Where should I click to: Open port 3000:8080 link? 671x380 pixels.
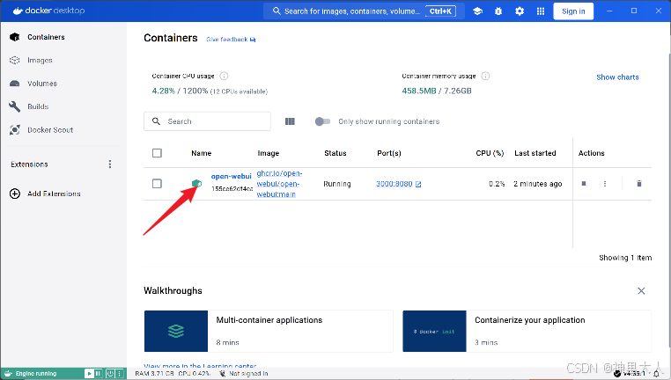pos(394,184)
